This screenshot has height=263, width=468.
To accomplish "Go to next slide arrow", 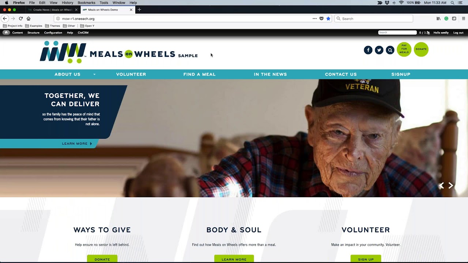I will coord(451,186).
